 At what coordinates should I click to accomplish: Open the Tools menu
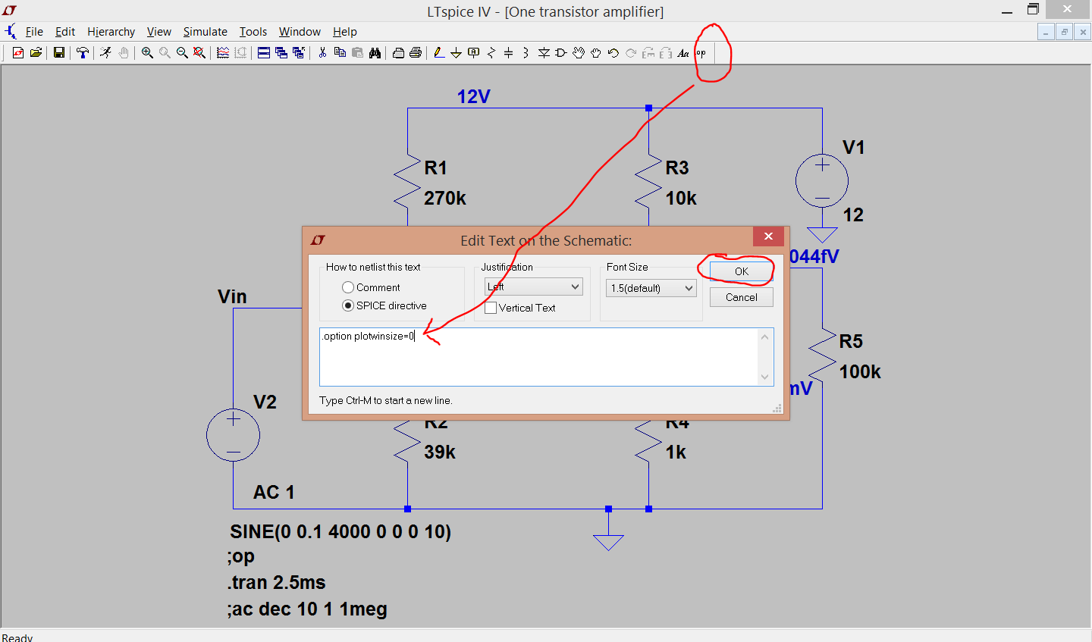253,32
